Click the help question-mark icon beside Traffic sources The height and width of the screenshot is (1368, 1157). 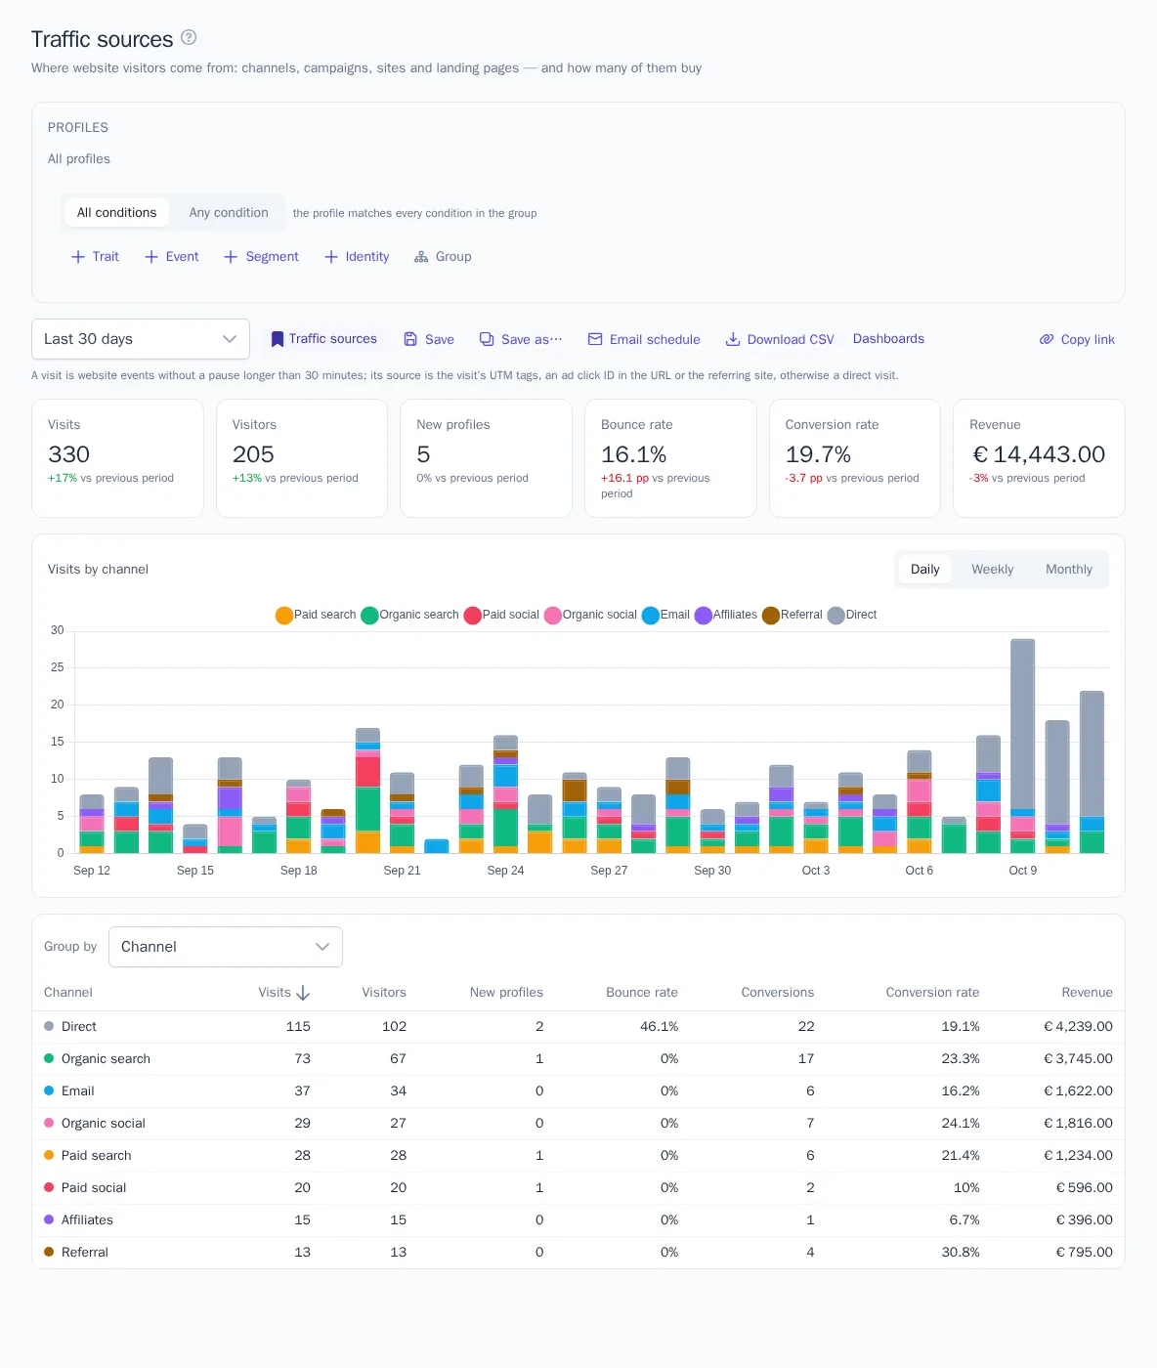pyautogui.click(x=190, y=38)
